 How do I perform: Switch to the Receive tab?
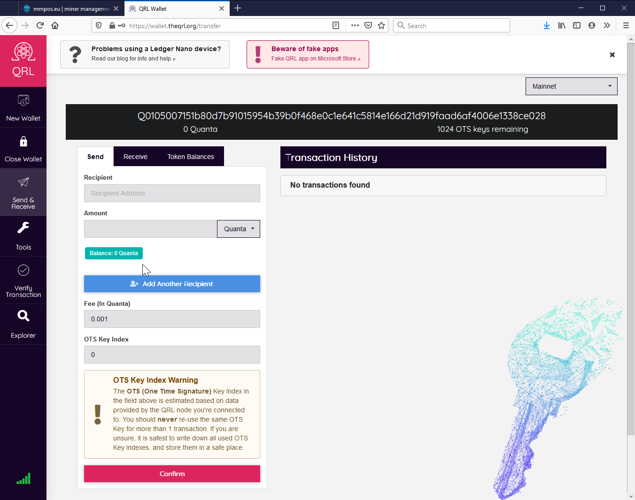click(135, 157)
